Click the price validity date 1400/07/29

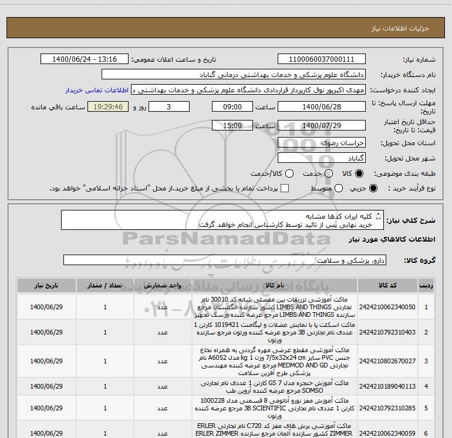point(322,125)
